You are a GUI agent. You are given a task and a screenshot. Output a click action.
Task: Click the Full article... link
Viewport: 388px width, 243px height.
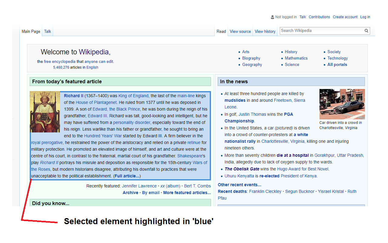127,176
